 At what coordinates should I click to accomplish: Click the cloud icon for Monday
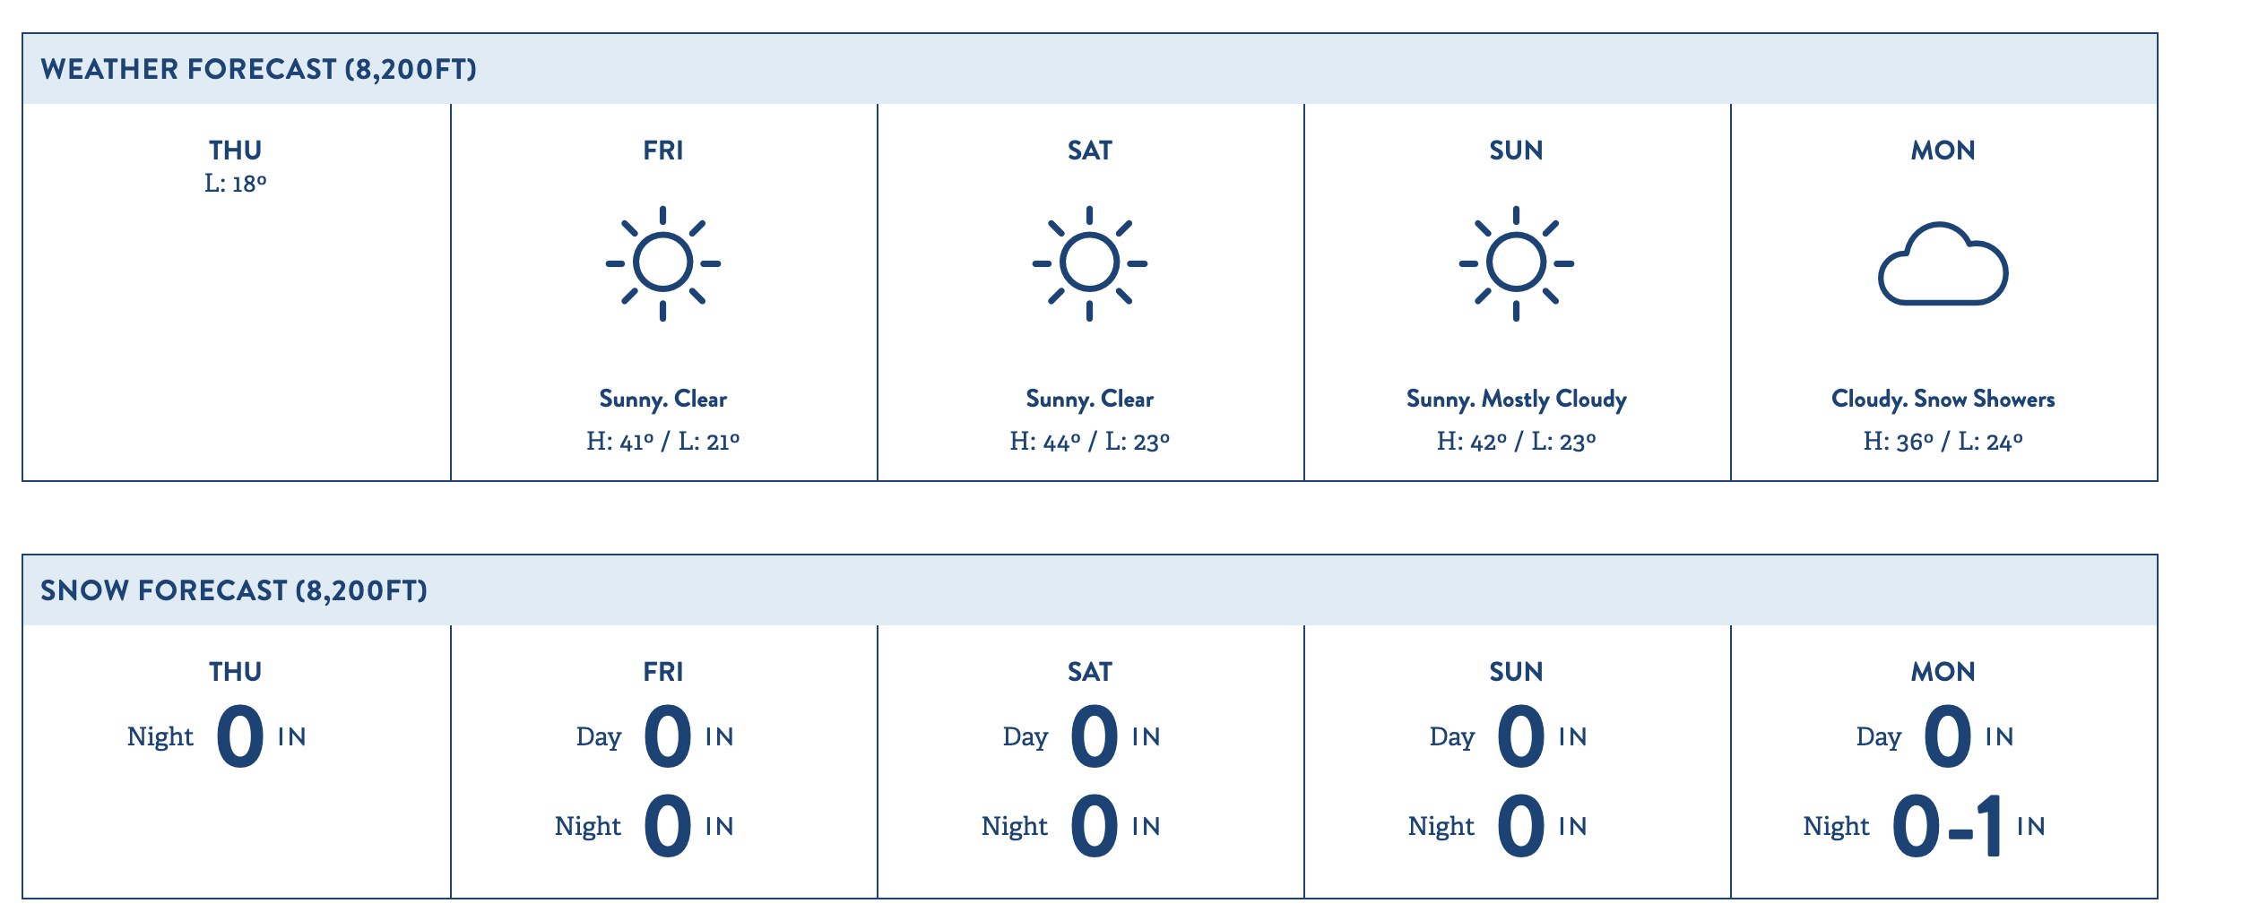click(x=1943, y=264)
